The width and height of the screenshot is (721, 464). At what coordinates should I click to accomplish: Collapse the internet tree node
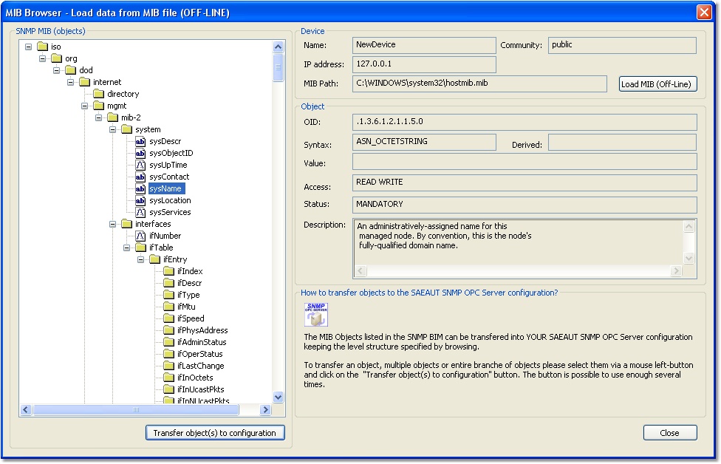[70, 82]
